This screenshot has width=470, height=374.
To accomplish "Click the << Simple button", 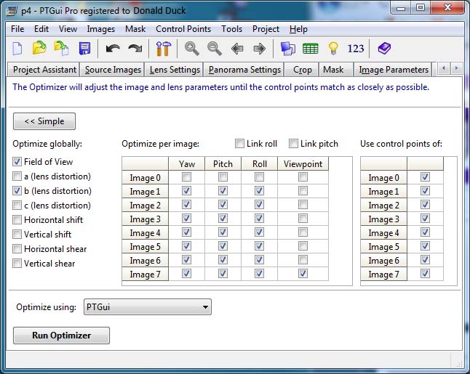I will 44,121.
